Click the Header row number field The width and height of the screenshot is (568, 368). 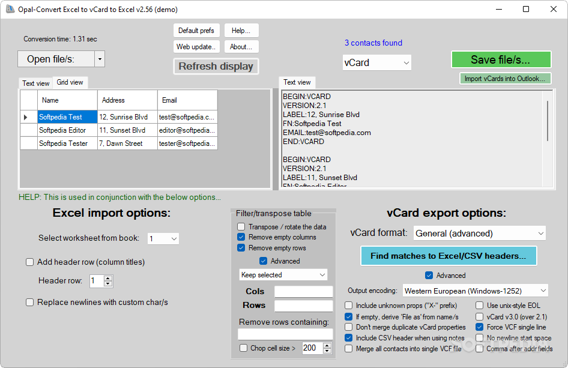point(97,281)
